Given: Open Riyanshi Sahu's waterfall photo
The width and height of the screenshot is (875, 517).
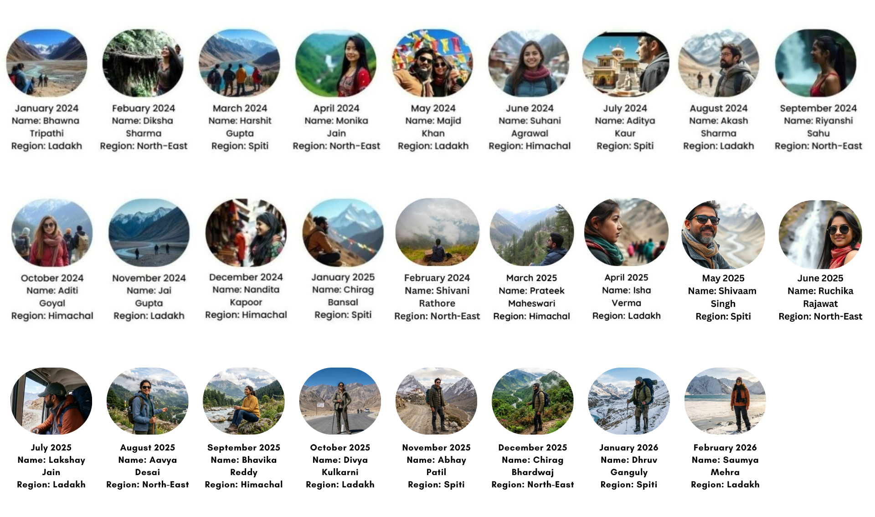Looking at the screenshot, I should click(x=816, y=63).
